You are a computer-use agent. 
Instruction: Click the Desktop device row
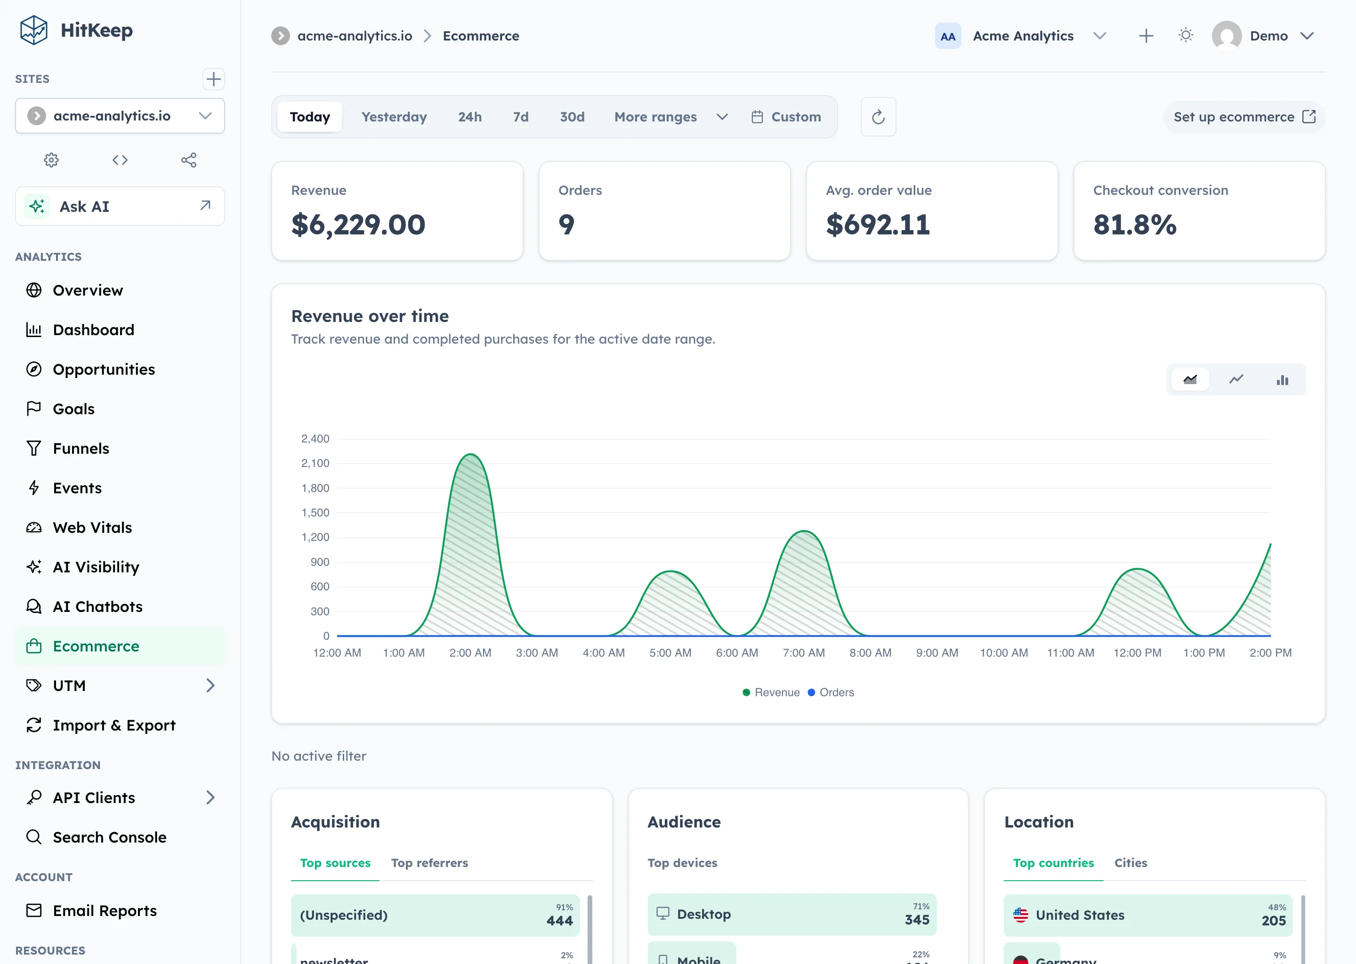coord(792,914)
